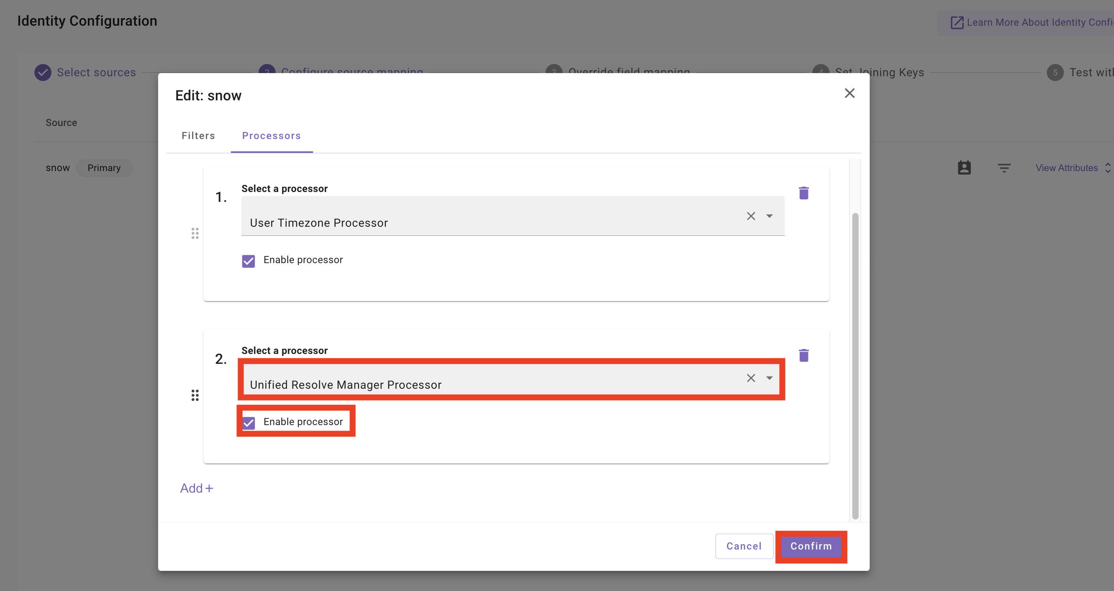1114x591 pixels.
Task: Click the snow source name
Action: coord(57,168)
